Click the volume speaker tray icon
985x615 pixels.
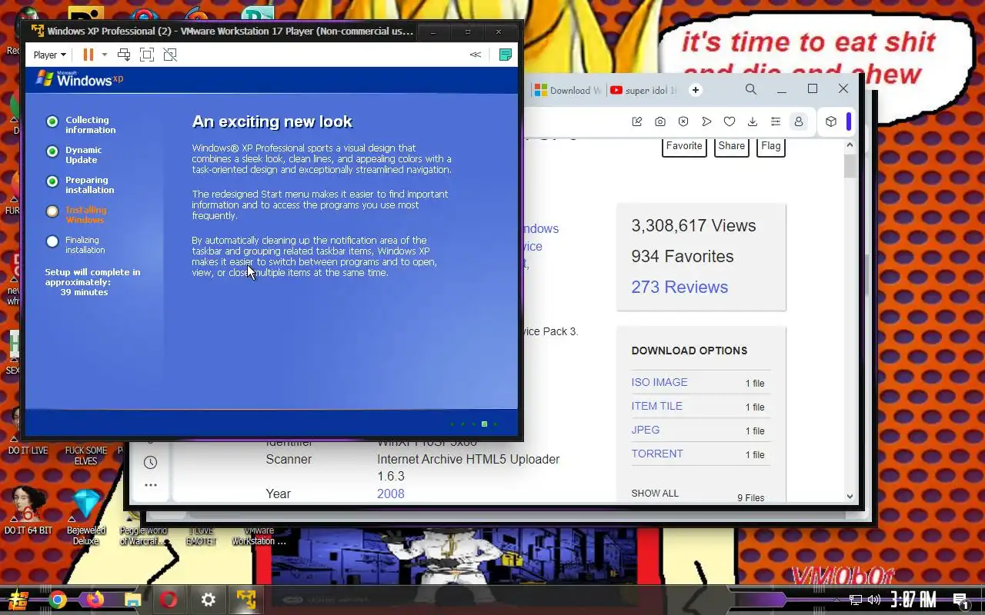874,600
